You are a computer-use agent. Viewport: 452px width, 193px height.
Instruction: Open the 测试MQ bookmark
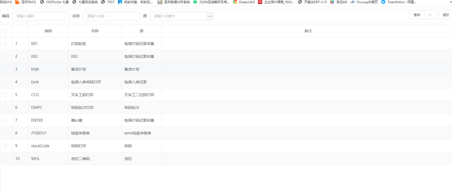coord(6,2)
